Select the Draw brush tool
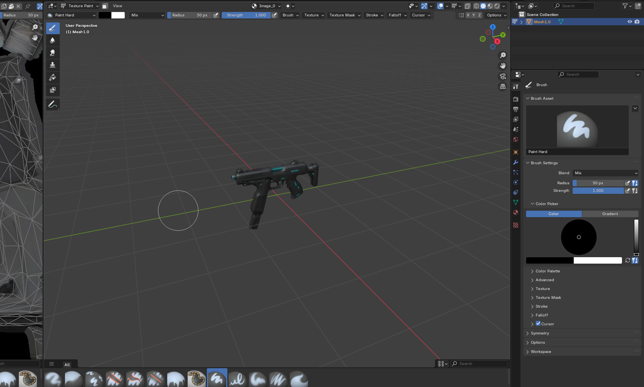 point(53,28)
